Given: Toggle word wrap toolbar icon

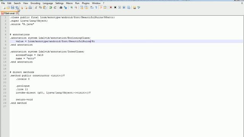Looking at the screenshot, I should point(92,8).
